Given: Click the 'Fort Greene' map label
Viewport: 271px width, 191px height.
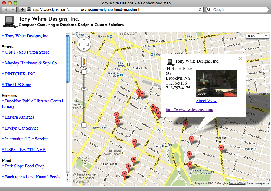Looking at the screenshot, I should point(157,41).
